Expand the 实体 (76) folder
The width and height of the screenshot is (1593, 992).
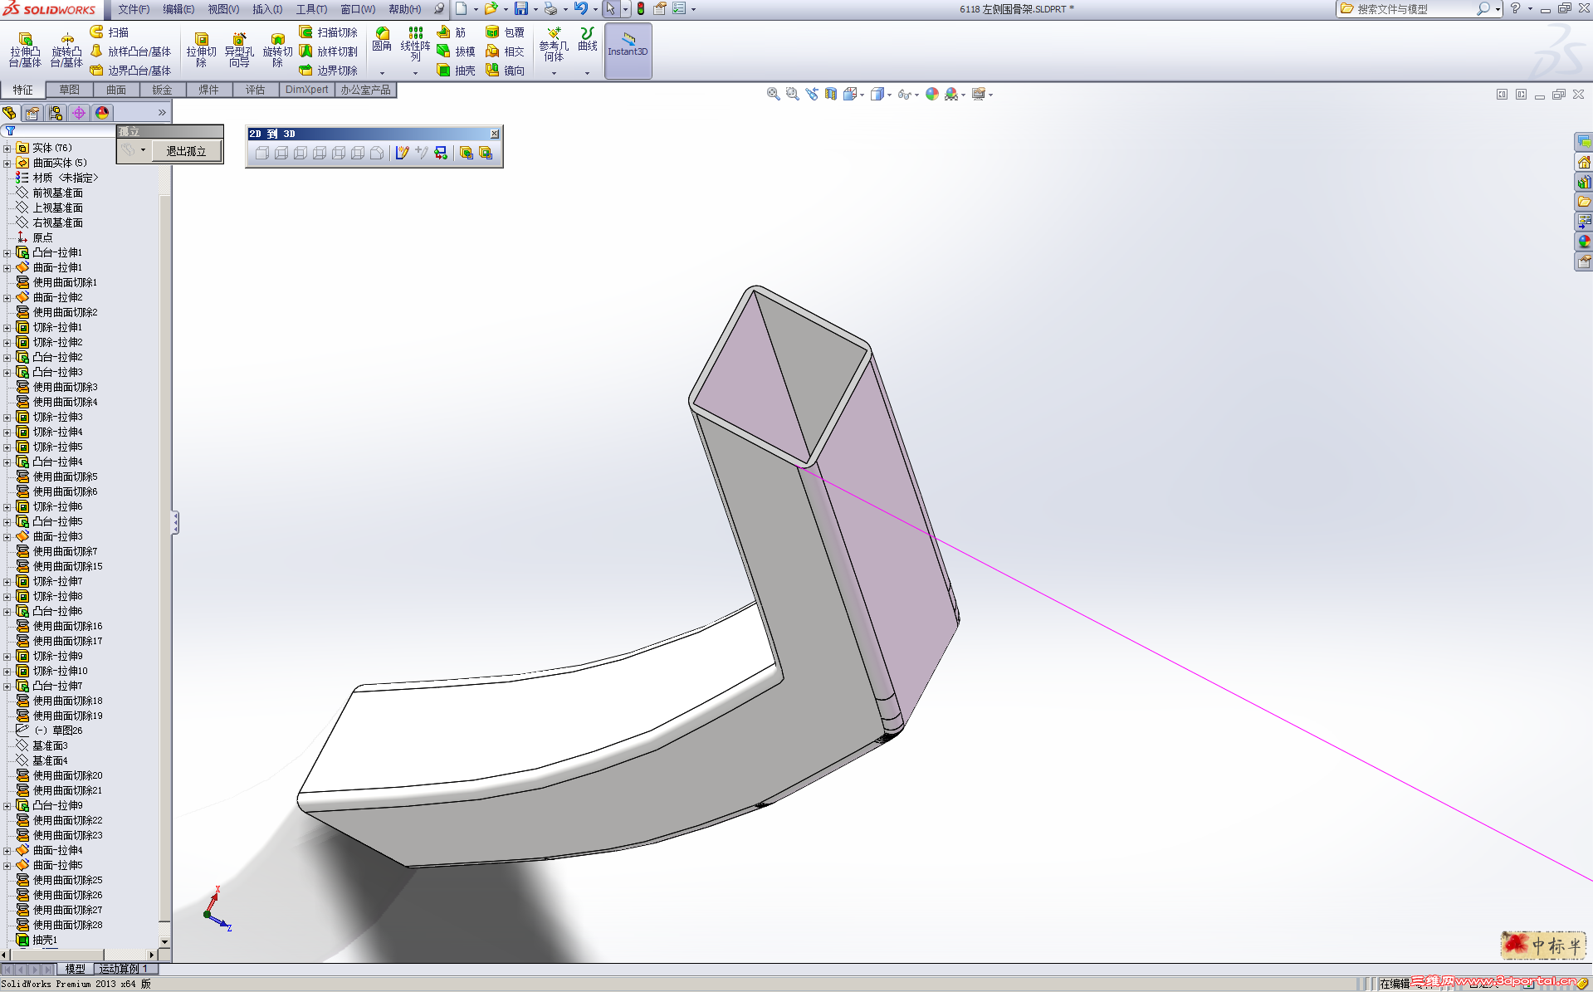pos(7,149)
